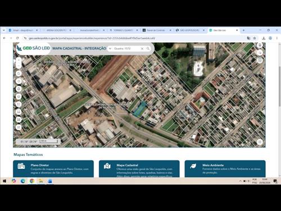The width and height of the screenshot is (281, 211).
Task: Zoom out on the map
Action: point(19,66)
